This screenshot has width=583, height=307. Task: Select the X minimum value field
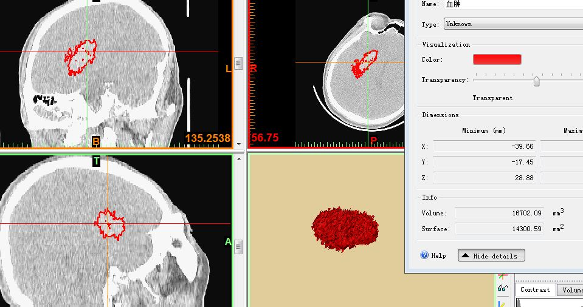(484, 146)
